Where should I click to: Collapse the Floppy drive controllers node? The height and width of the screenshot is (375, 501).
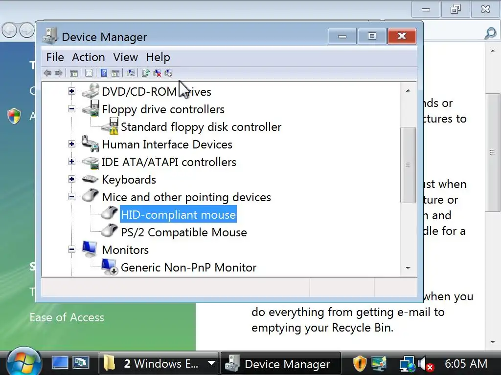pos(71,109)
